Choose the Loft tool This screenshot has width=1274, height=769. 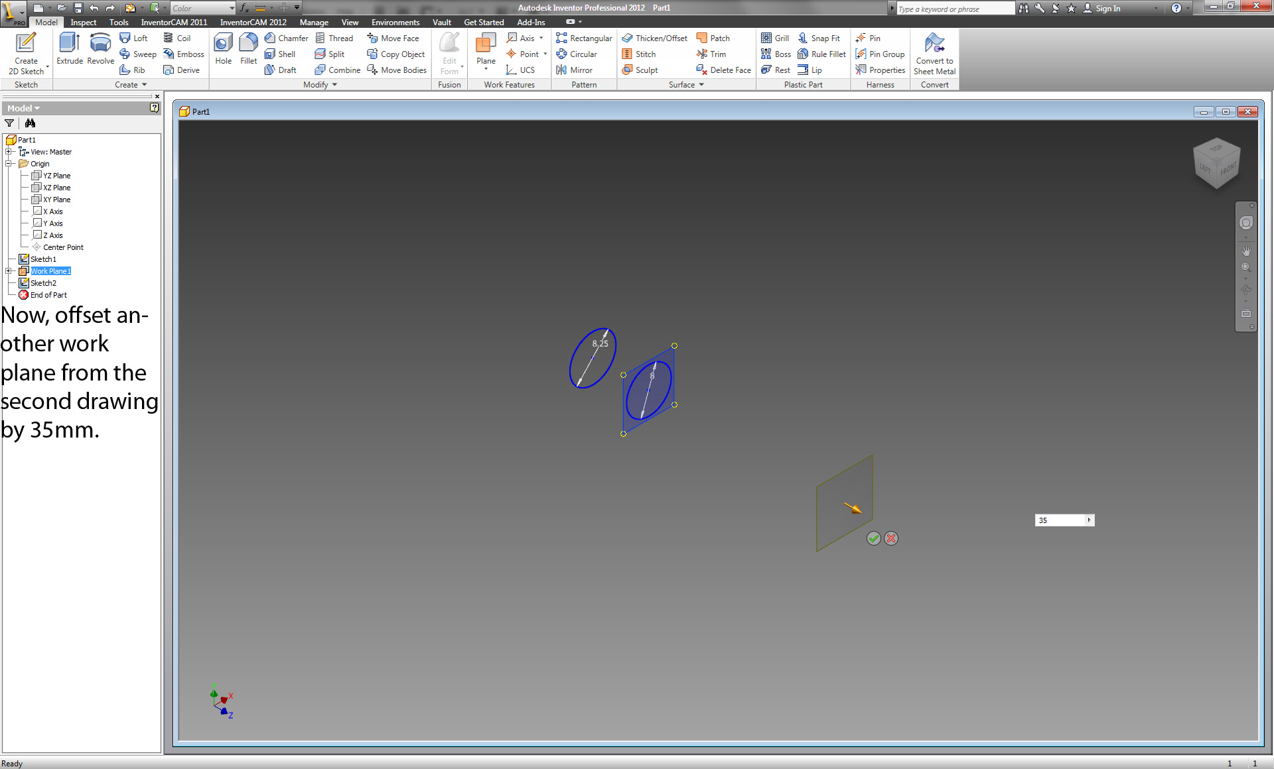click(x=133, y=38)
